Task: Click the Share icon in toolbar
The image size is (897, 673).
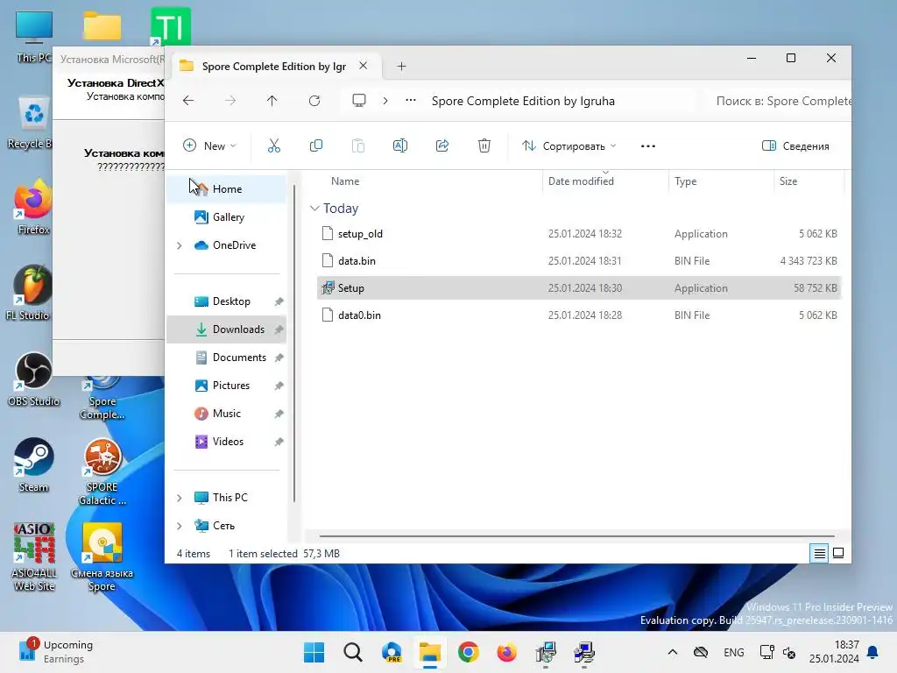Action: (x=442, y=146)
